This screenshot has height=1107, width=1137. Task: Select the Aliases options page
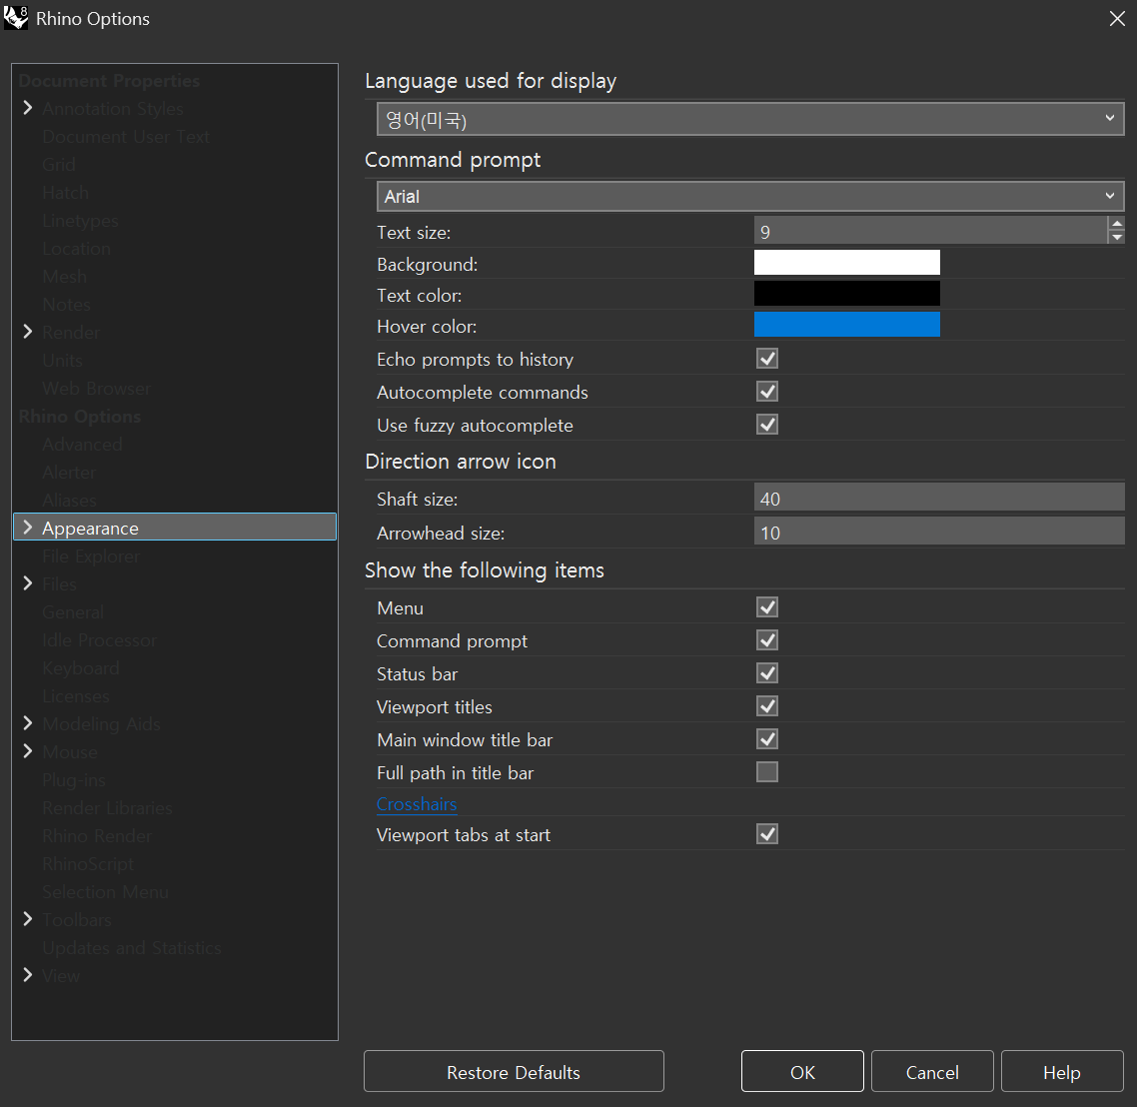pos(69,501)
